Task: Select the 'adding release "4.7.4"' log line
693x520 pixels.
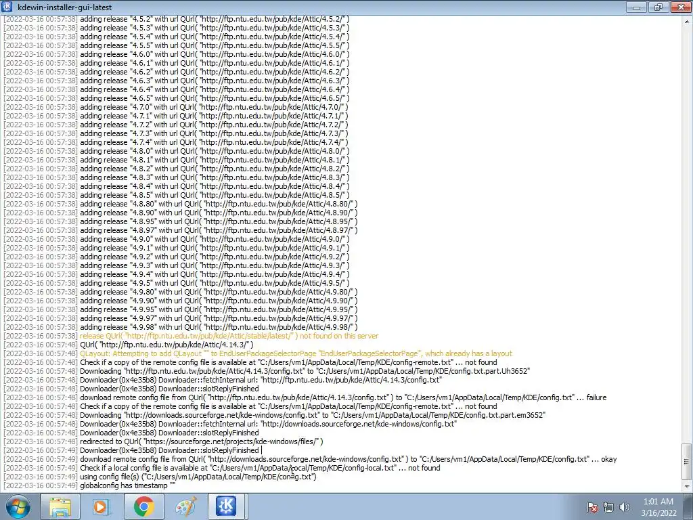Action: pyautogui.click(x=177, y=142)
